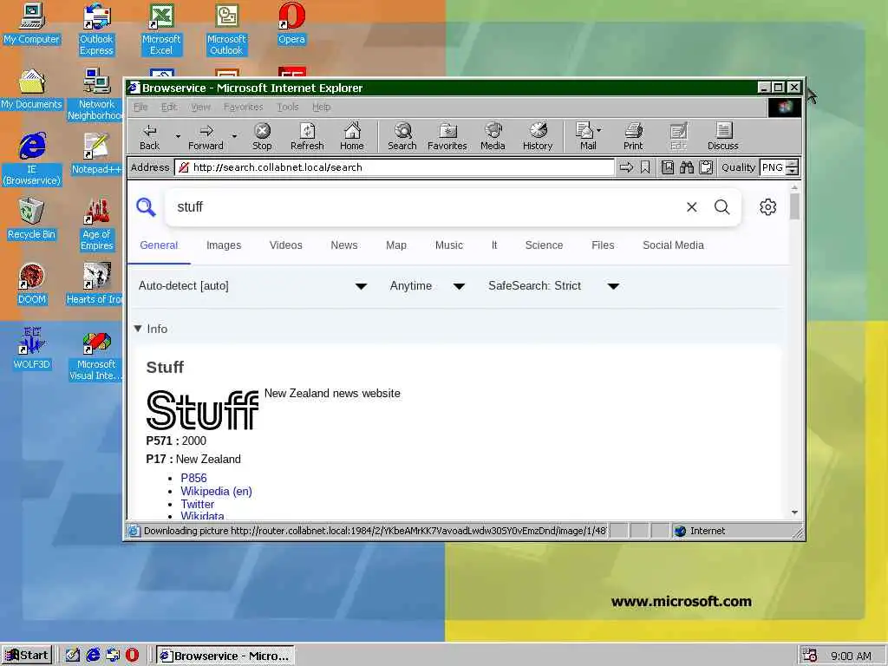
Task: Show the browsing History pane
Action: [x=538, y=137]
